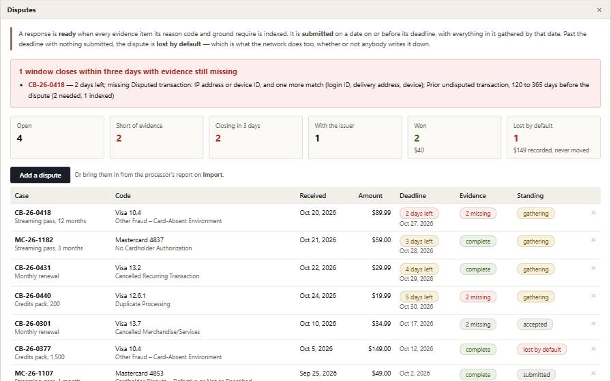The width and height of the screenshot is (611, 381).
Task: Click gathering status for CB-26-0418
Action: (535, 214)
